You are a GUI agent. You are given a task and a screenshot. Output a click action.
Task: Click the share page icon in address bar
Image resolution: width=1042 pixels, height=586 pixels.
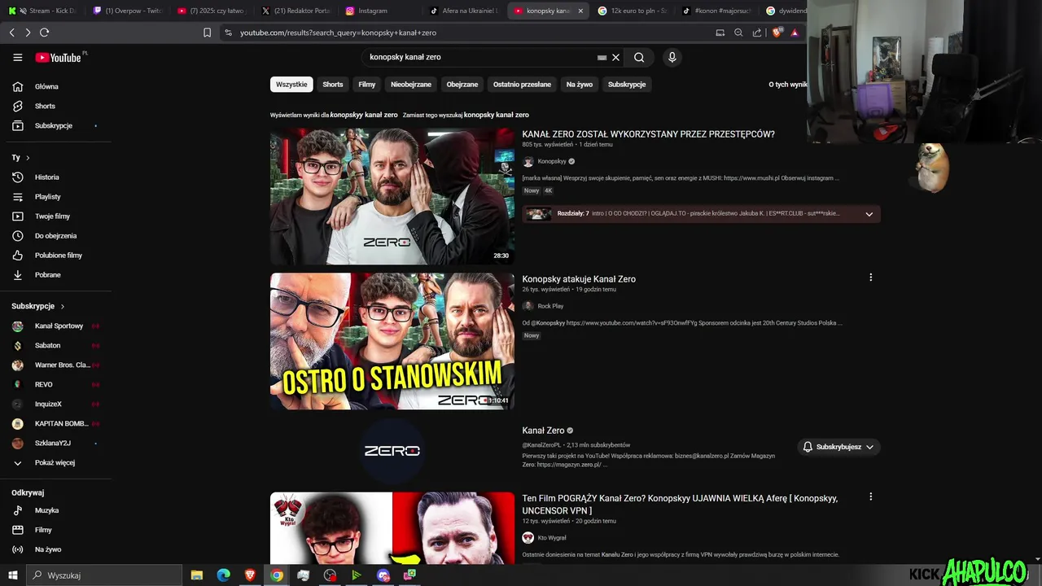point(757,33)
